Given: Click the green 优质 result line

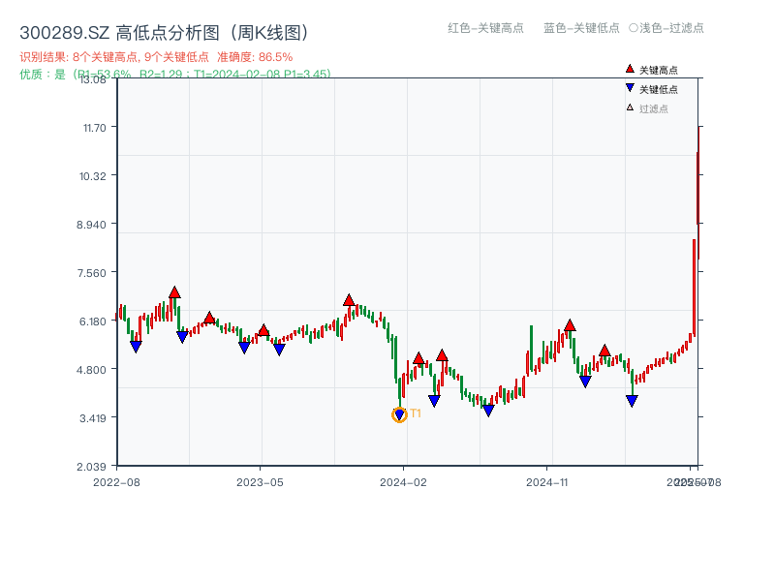Looking at the screenshot, I should coord(174,74).
